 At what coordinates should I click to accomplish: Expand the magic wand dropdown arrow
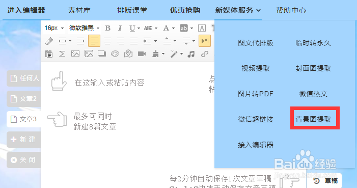(181, 54)
